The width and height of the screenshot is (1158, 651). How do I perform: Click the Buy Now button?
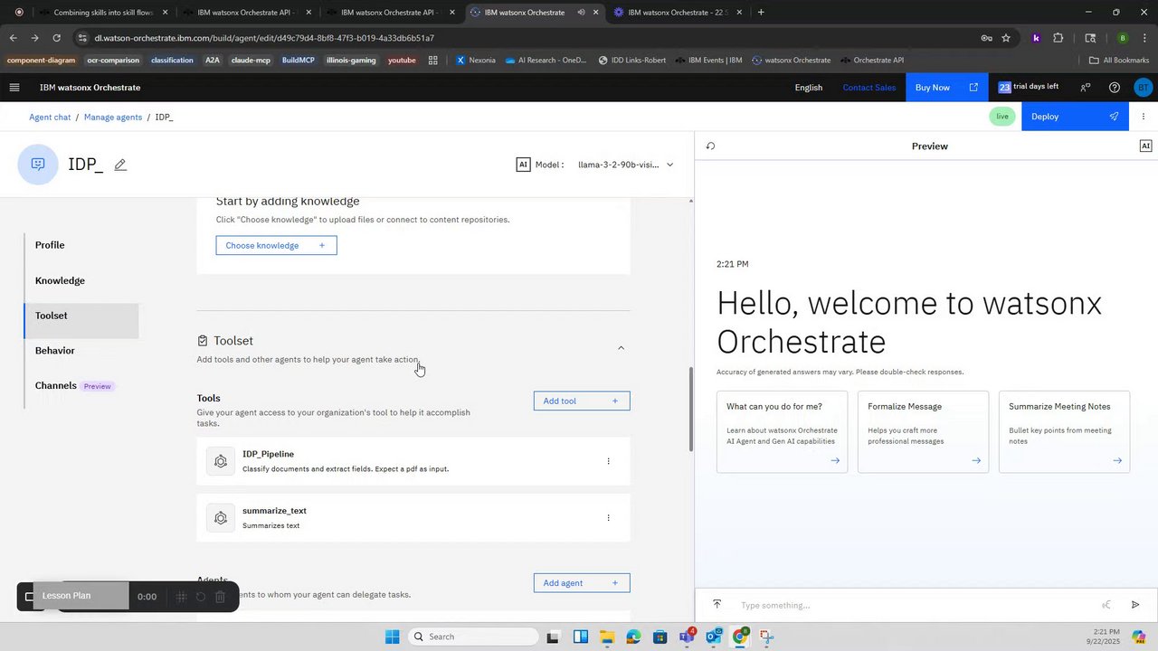click(947, 88)
